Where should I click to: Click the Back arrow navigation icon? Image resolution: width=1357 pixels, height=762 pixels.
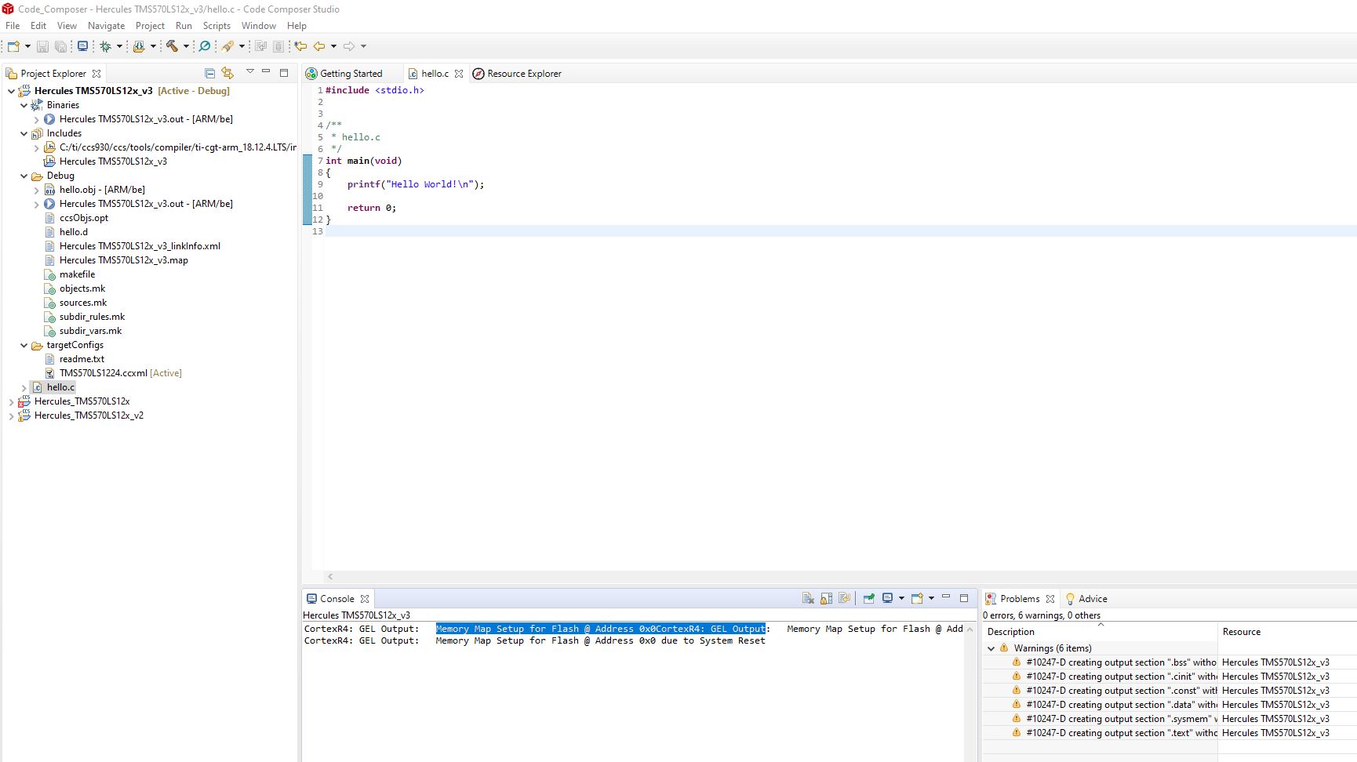319,46
